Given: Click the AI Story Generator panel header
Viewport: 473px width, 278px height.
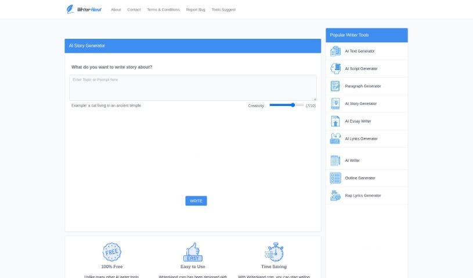Looking at the screenshot, I should point(193,46).
